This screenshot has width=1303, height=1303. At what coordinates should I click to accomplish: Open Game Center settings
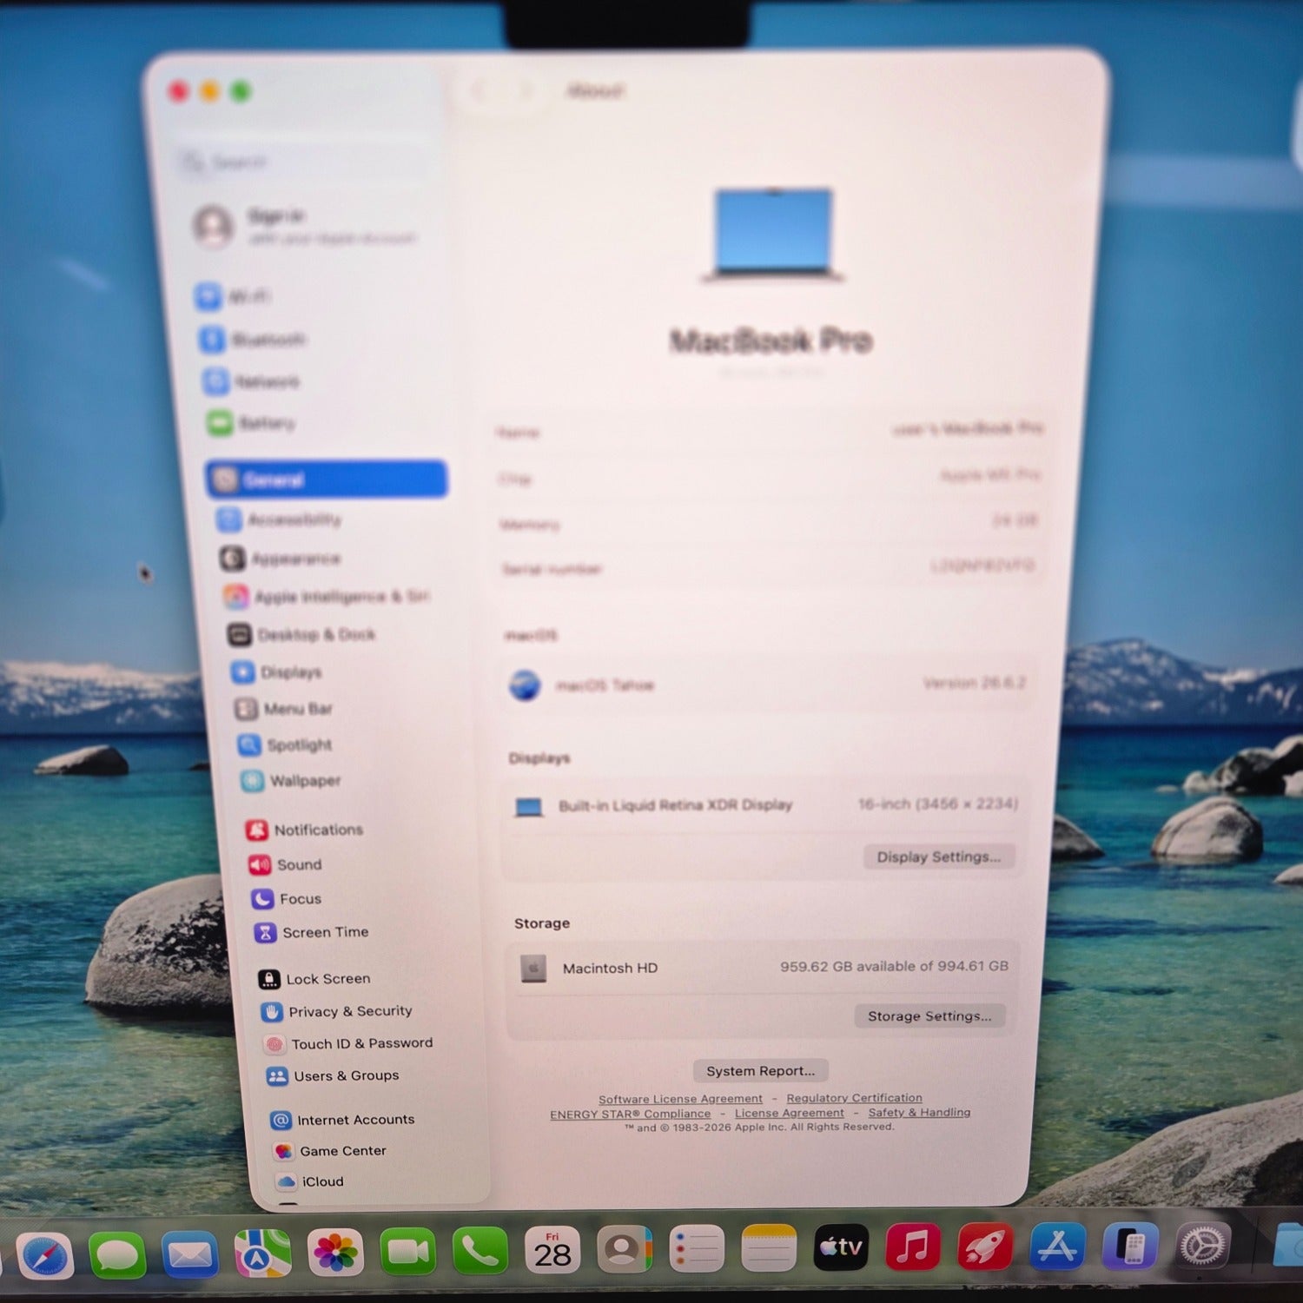point(329,1151)
